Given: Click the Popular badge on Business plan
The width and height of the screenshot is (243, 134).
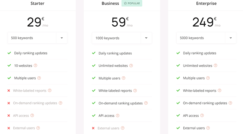Looking at the screenshot, I should [x=132, y=3].
